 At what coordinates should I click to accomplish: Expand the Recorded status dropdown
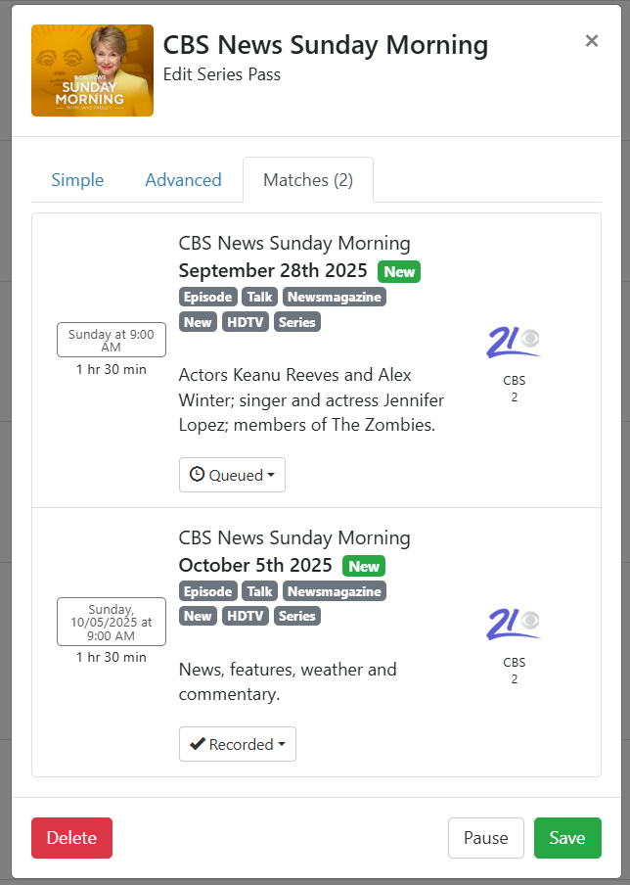[237, 744]
